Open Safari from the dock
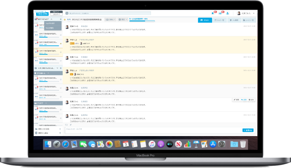Image resolution: width=291 pixels, height=168 pixels. click(x=66, y=144)
